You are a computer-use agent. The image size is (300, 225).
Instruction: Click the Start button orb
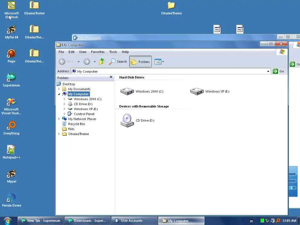pyautogui.click(x=7, y=221)
